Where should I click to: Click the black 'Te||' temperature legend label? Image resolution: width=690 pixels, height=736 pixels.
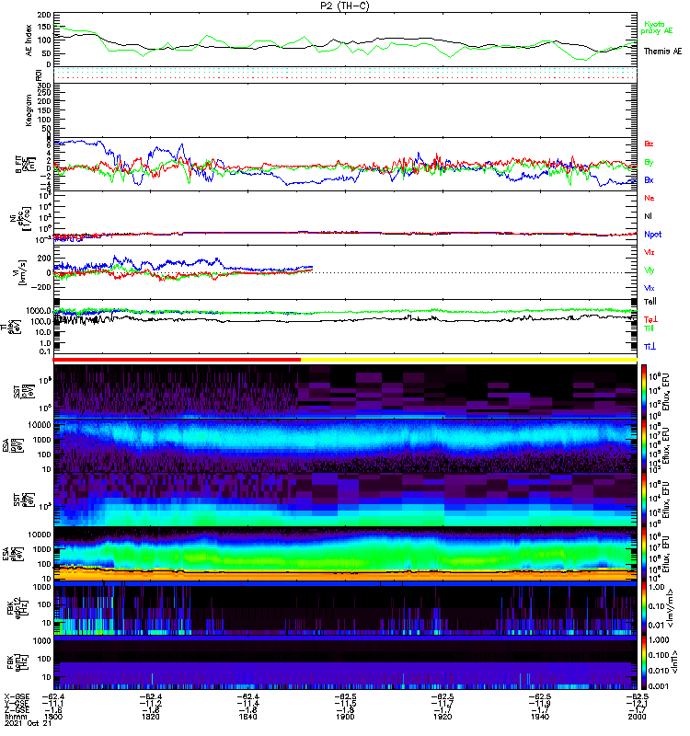(650, 302)
